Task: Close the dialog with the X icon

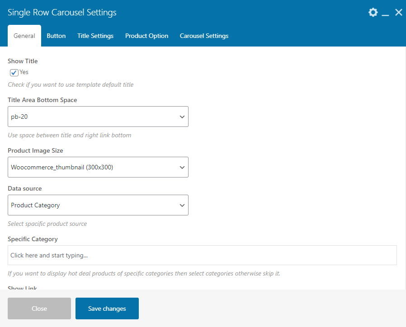Action: (398, 12)
